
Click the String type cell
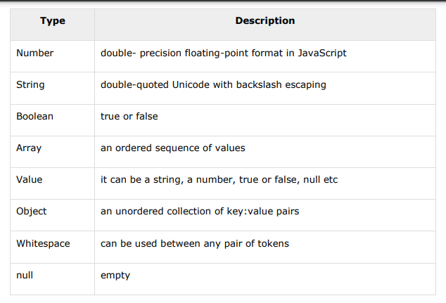[x=30, y=84]
